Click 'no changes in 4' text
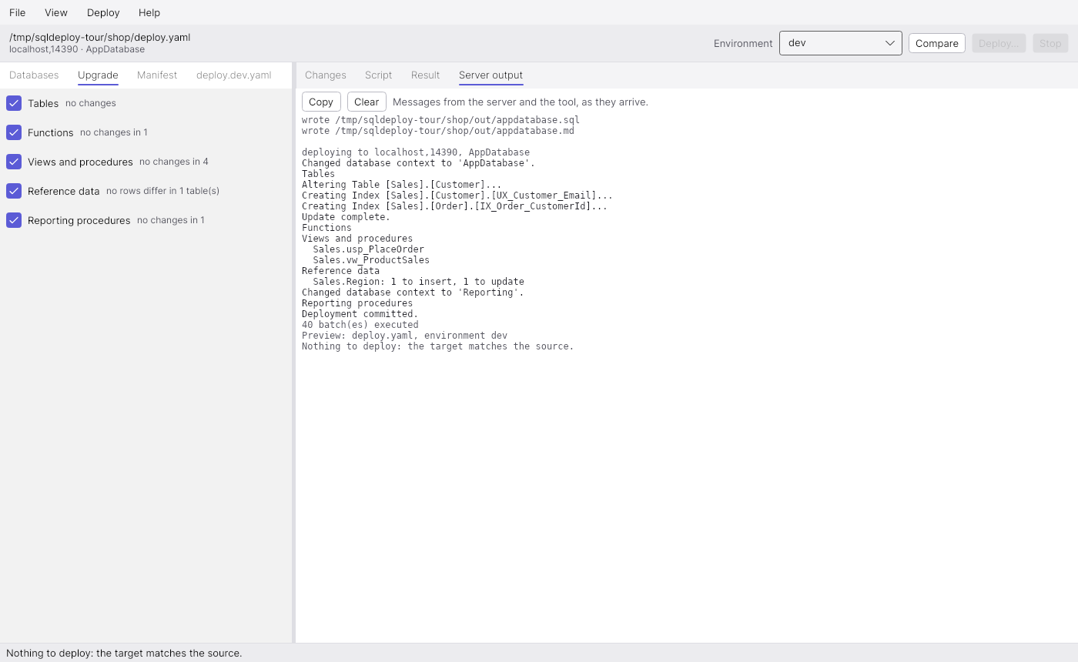The height and width of the screenshot is (662, 1078). tap(174, 162)
